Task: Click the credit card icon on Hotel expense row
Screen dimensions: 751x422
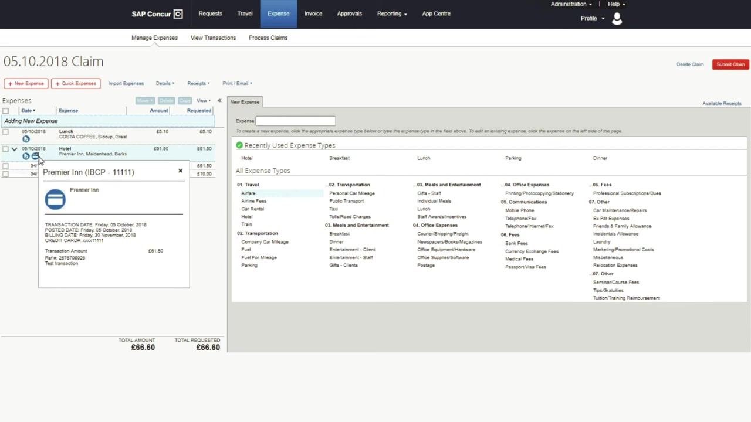Action: pyautogui.click(x=35, y=156)
